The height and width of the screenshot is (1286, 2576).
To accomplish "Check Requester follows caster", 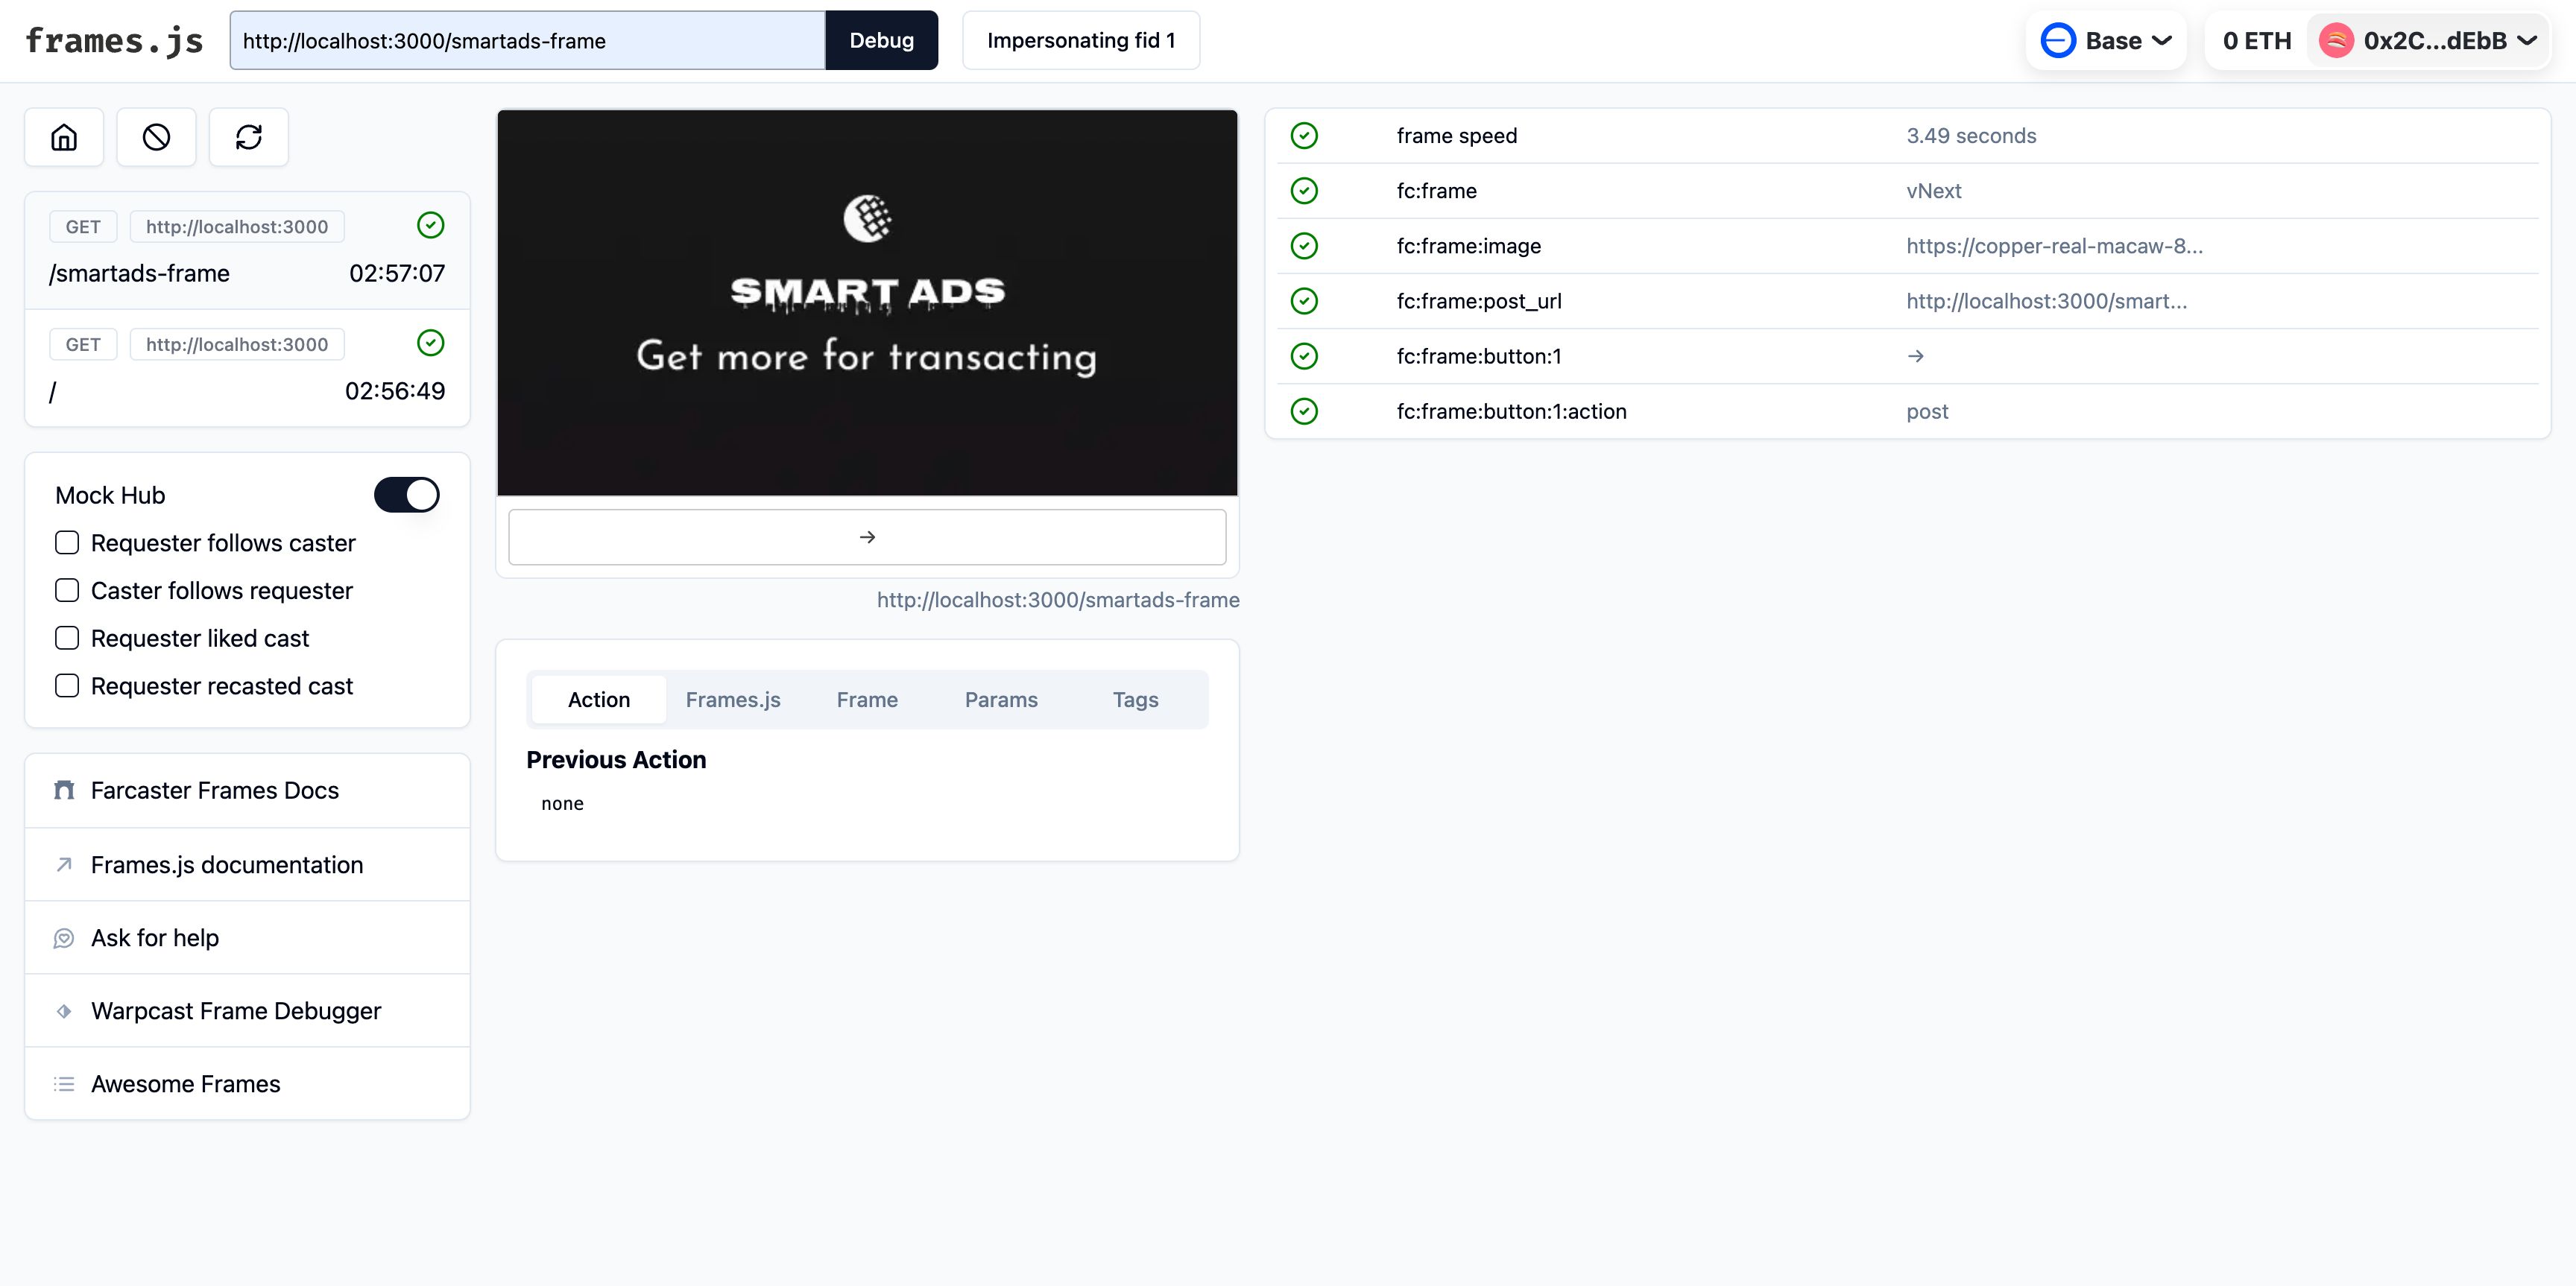I will tap(67, 542).
